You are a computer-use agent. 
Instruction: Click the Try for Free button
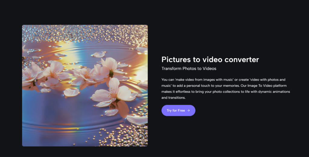point(178,110)
